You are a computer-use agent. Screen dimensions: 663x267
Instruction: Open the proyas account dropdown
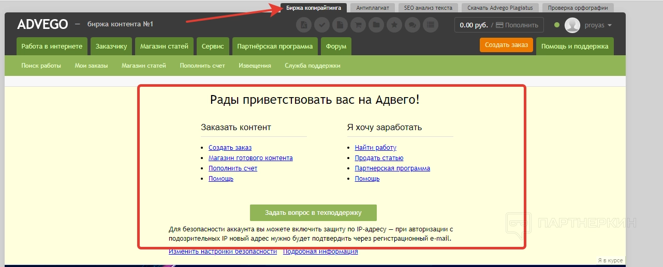click(x=598, y=25)
